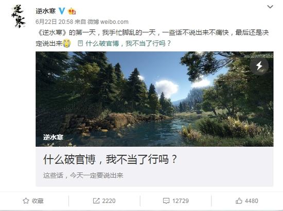Click the lightning bolt icon on the image
The height and width of the screenshot is (211, 283).
(x=259, y=65)
